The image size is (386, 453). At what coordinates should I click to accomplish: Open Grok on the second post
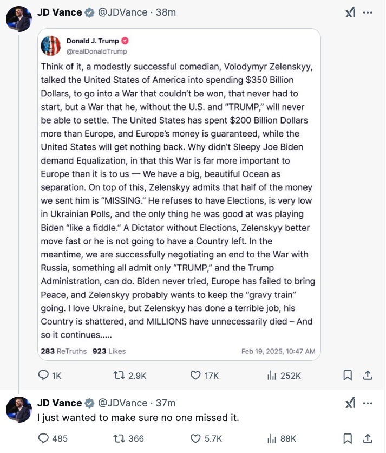click(x=350, y=403)
